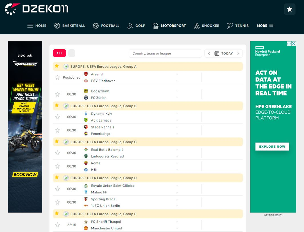The image size is (304, 232).
Task: Open the Europa League Group A heading
Action: coord(103,67)
